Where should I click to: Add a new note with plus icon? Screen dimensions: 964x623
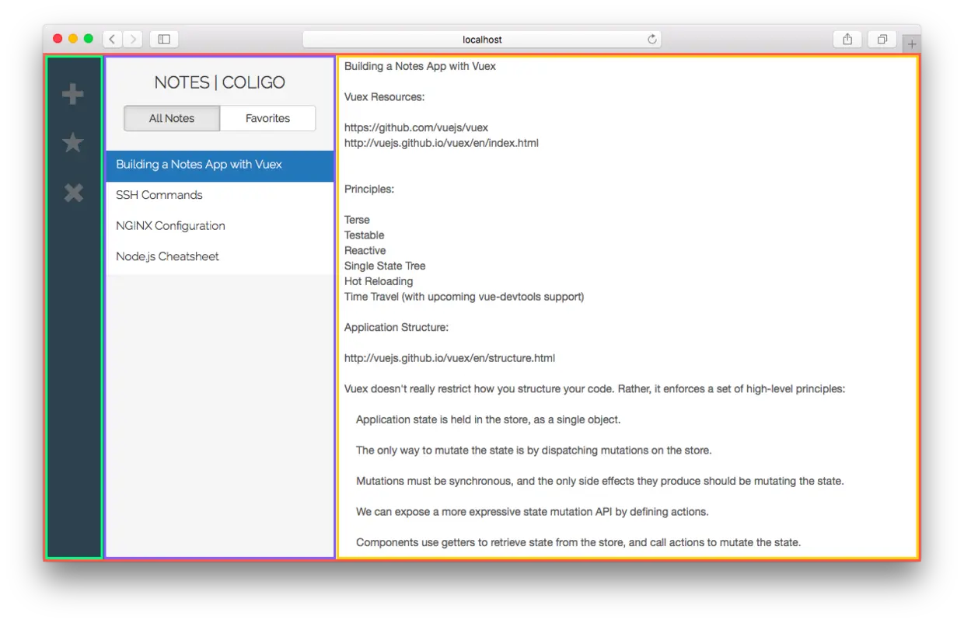(x=73, y=95)
